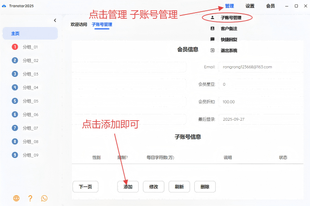Choose 退出系统 to exit the system
Screen dimensions: 310x206
(x=229, y=50)
